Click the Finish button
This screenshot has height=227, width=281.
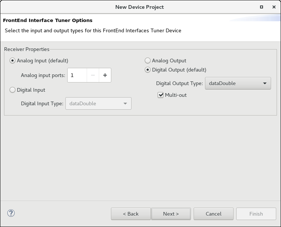click(x=256, y=214)
